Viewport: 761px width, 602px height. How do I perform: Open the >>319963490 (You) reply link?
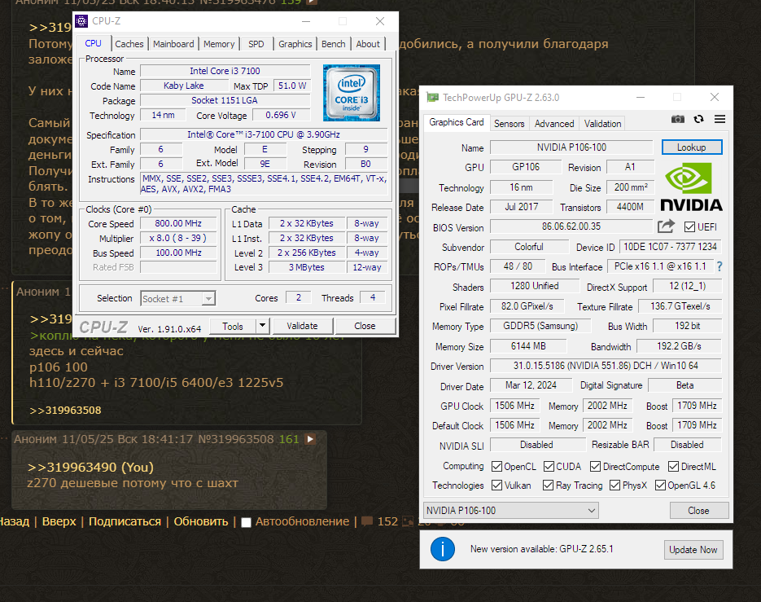(90, 468)
